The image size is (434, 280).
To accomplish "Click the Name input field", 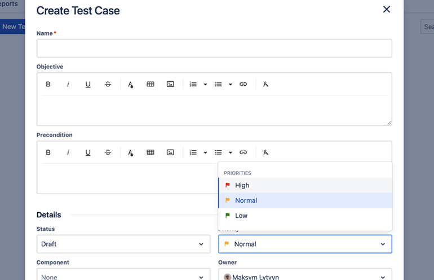I will pos(214,48).
